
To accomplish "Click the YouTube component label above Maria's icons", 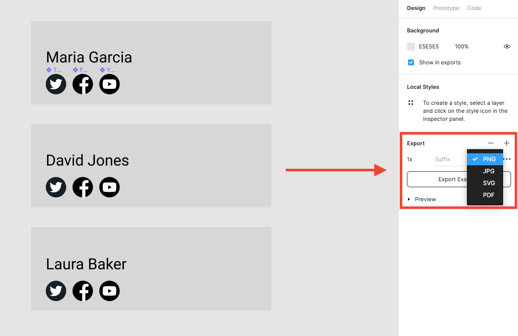I will 107,70.
